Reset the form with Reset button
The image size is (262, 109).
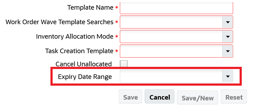[x=234, y=97]
